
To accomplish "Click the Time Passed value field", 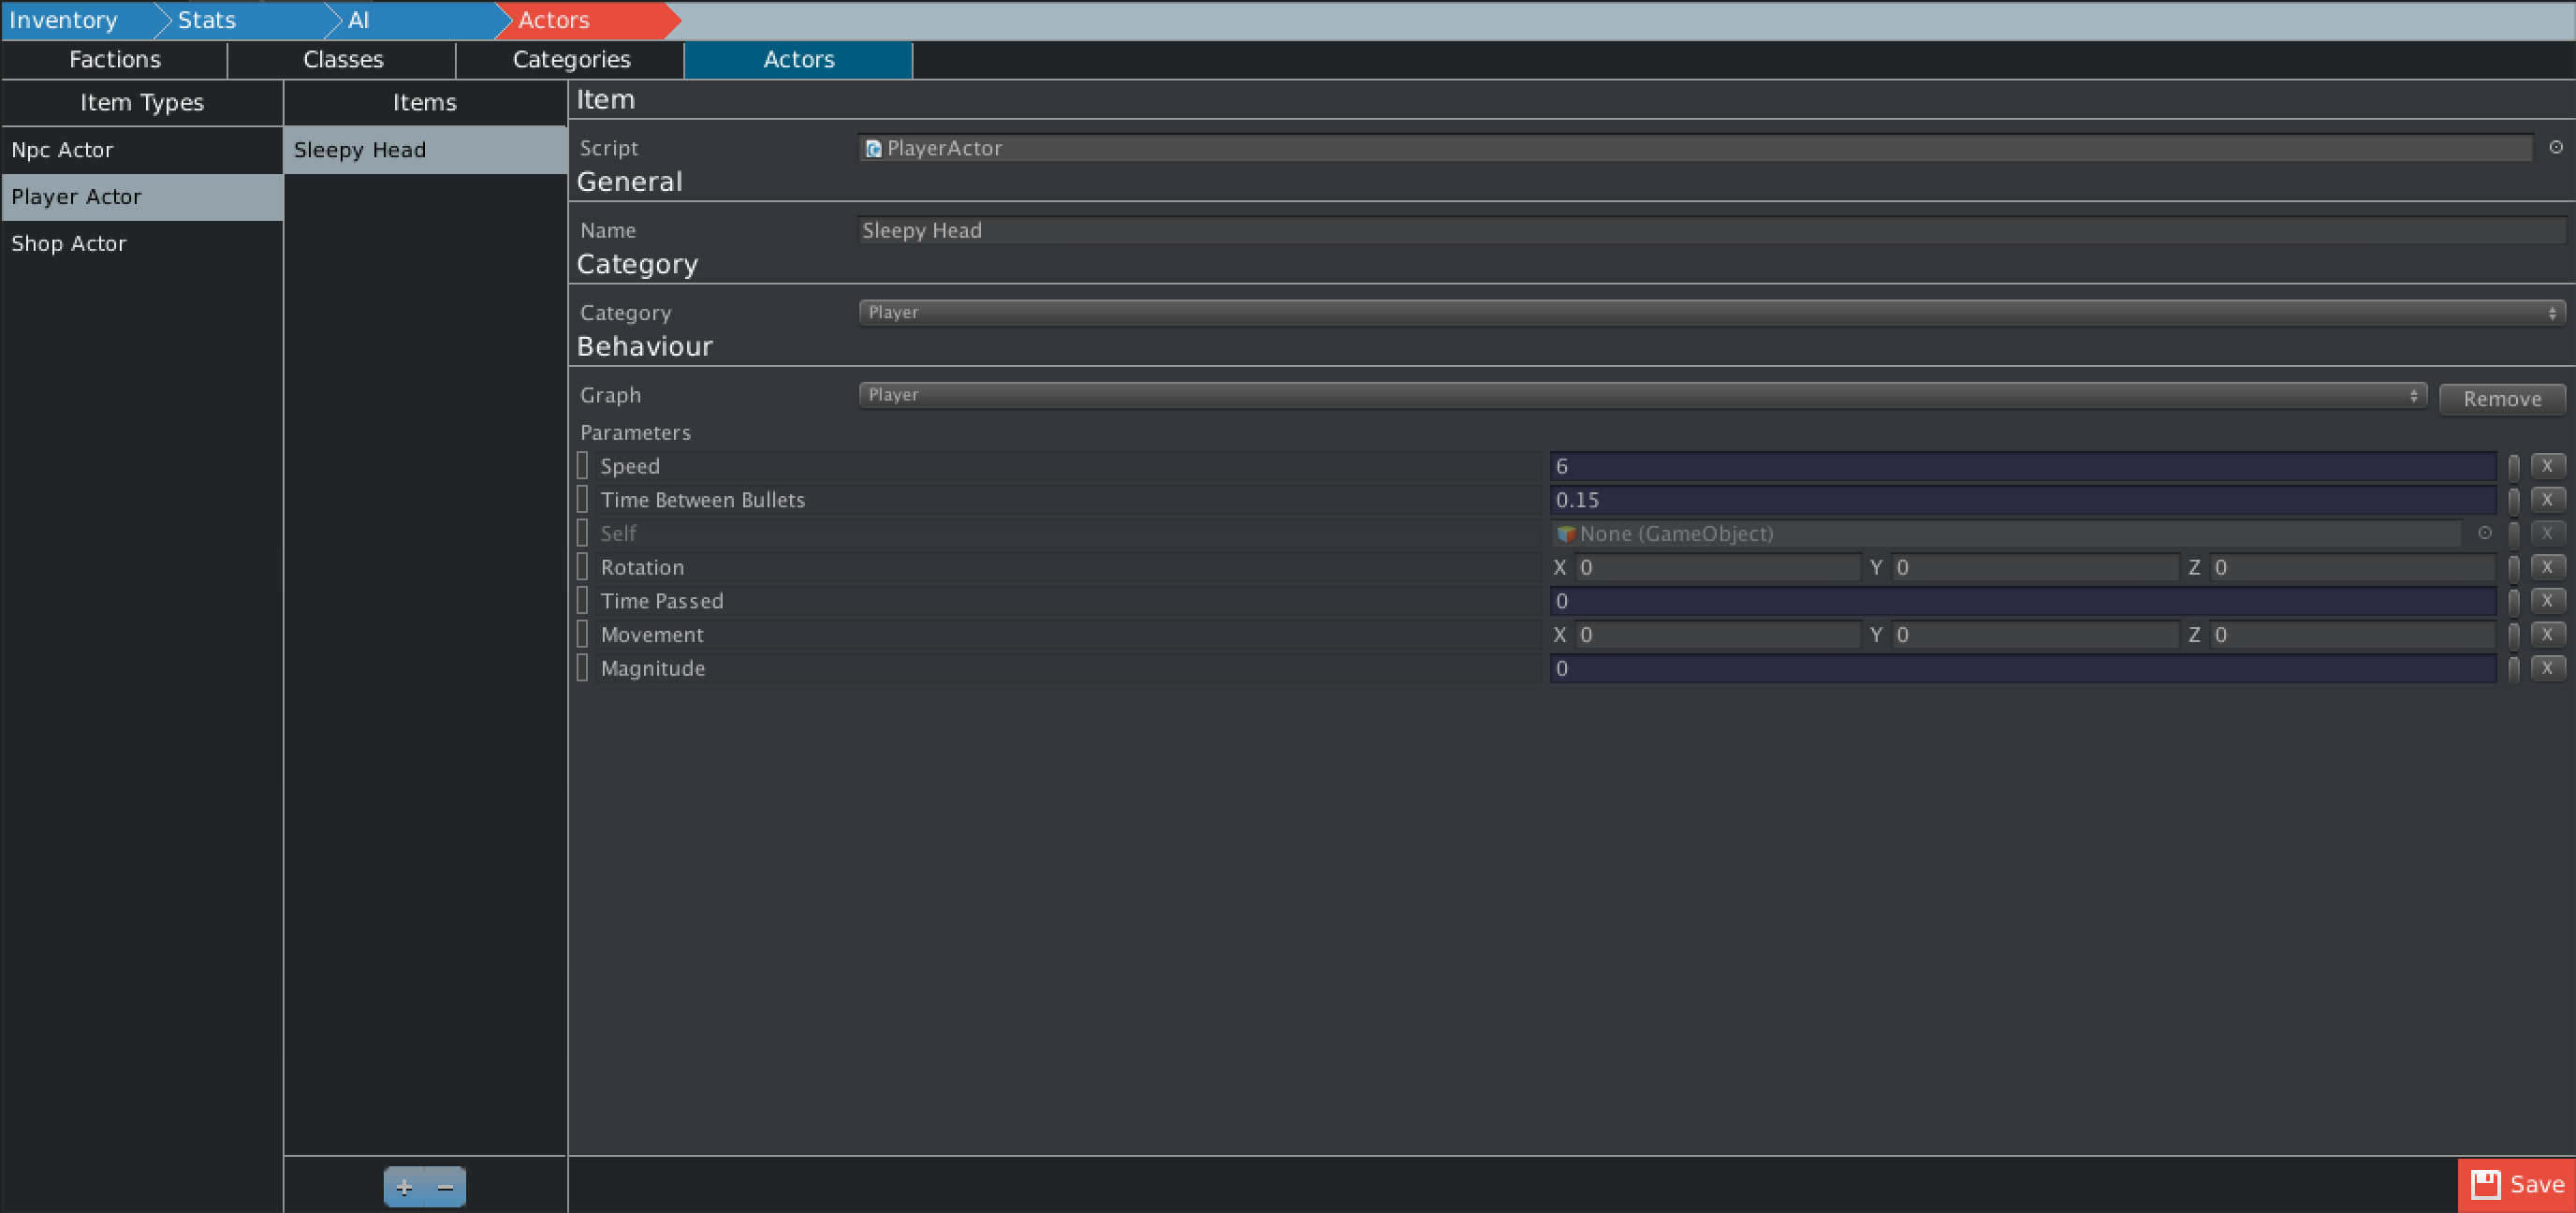I will pos(2021,601).
